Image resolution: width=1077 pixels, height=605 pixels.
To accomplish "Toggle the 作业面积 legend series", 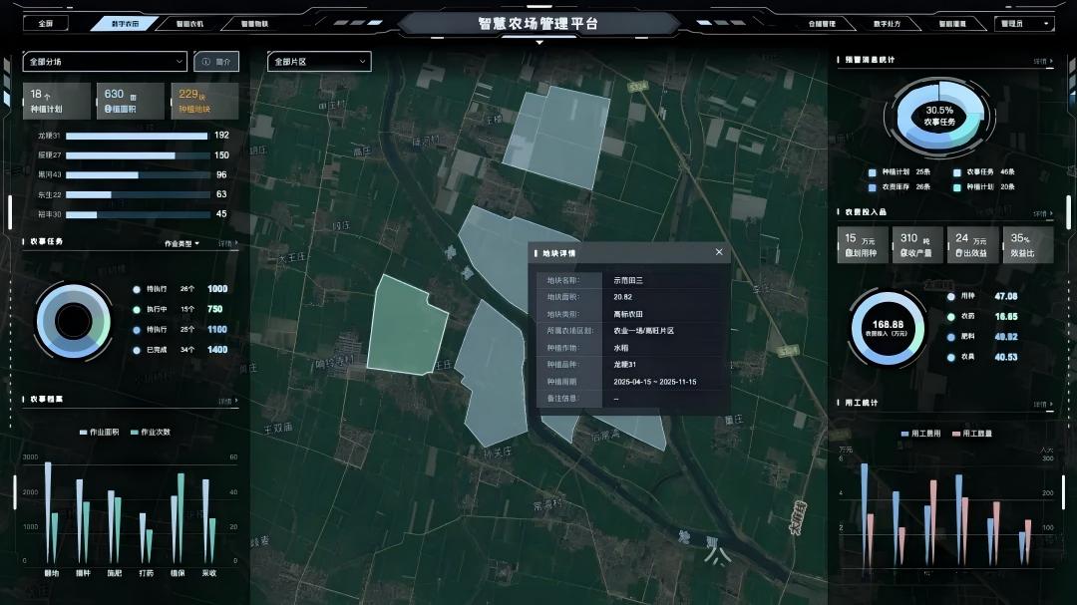I will pyautogui.click(x=100, y=433).
